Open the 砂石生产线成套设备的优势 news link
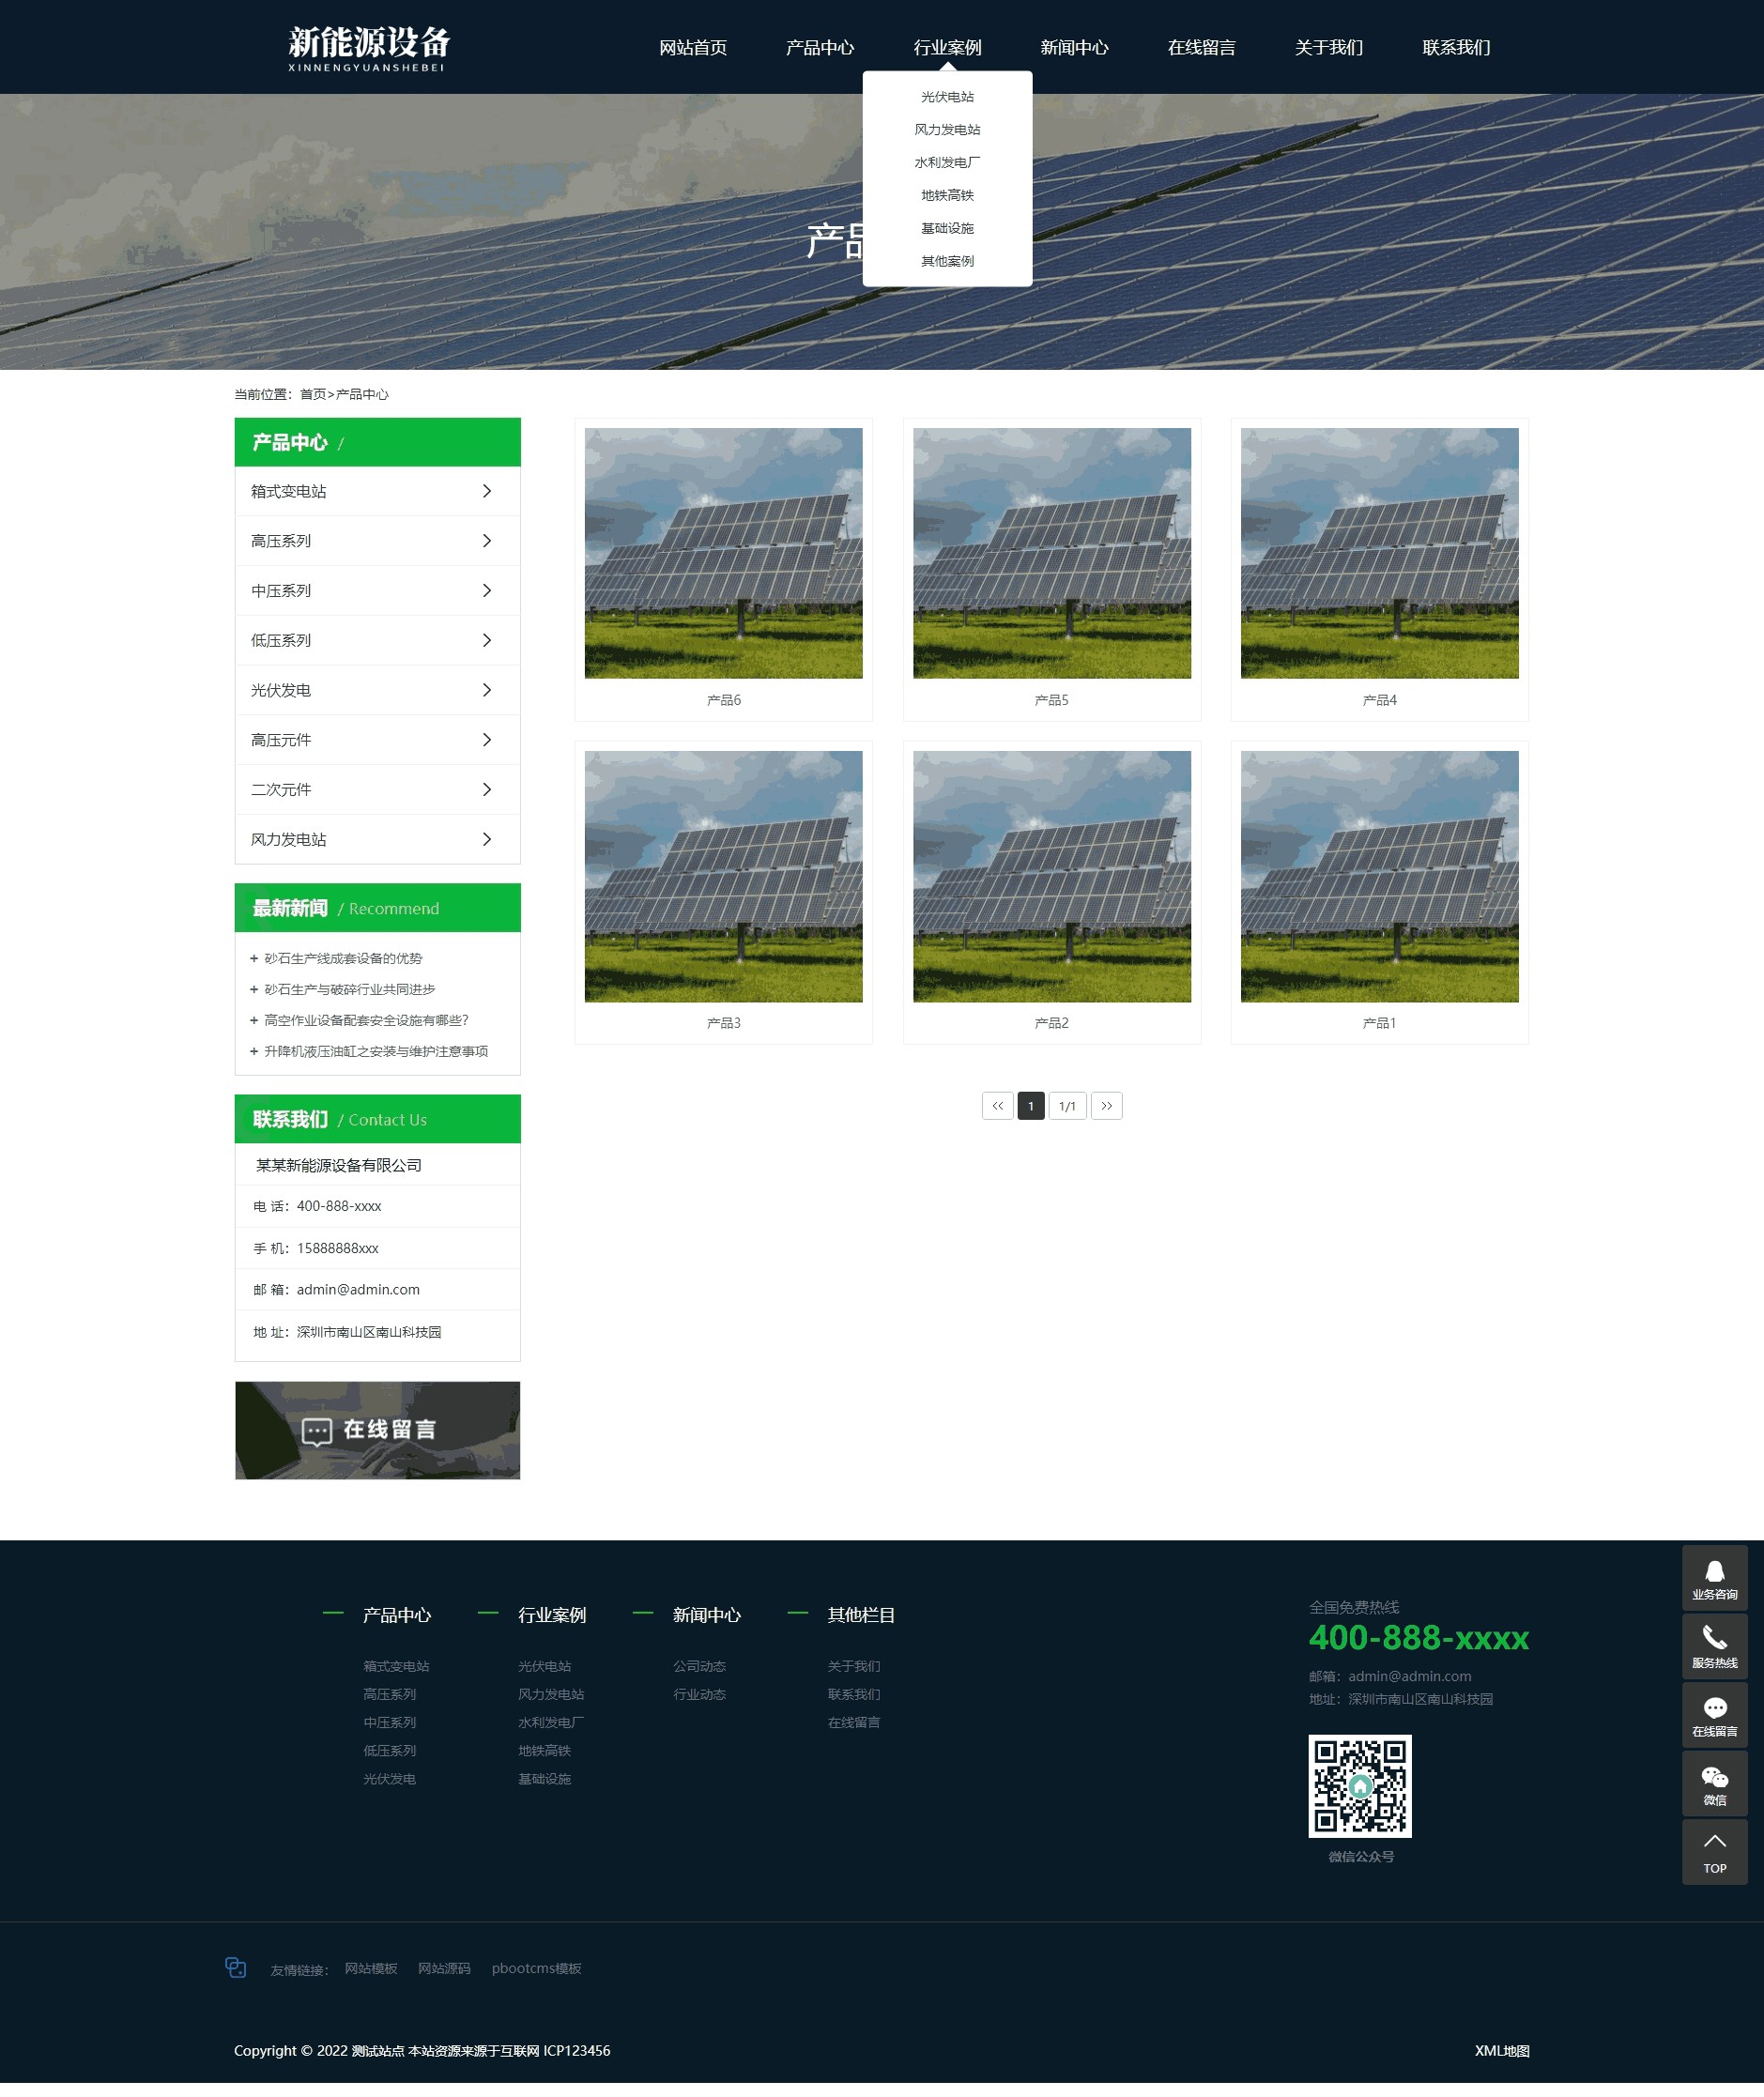Image resolution: width=1764 pixels, height=2097 pixels. (342, 958)
